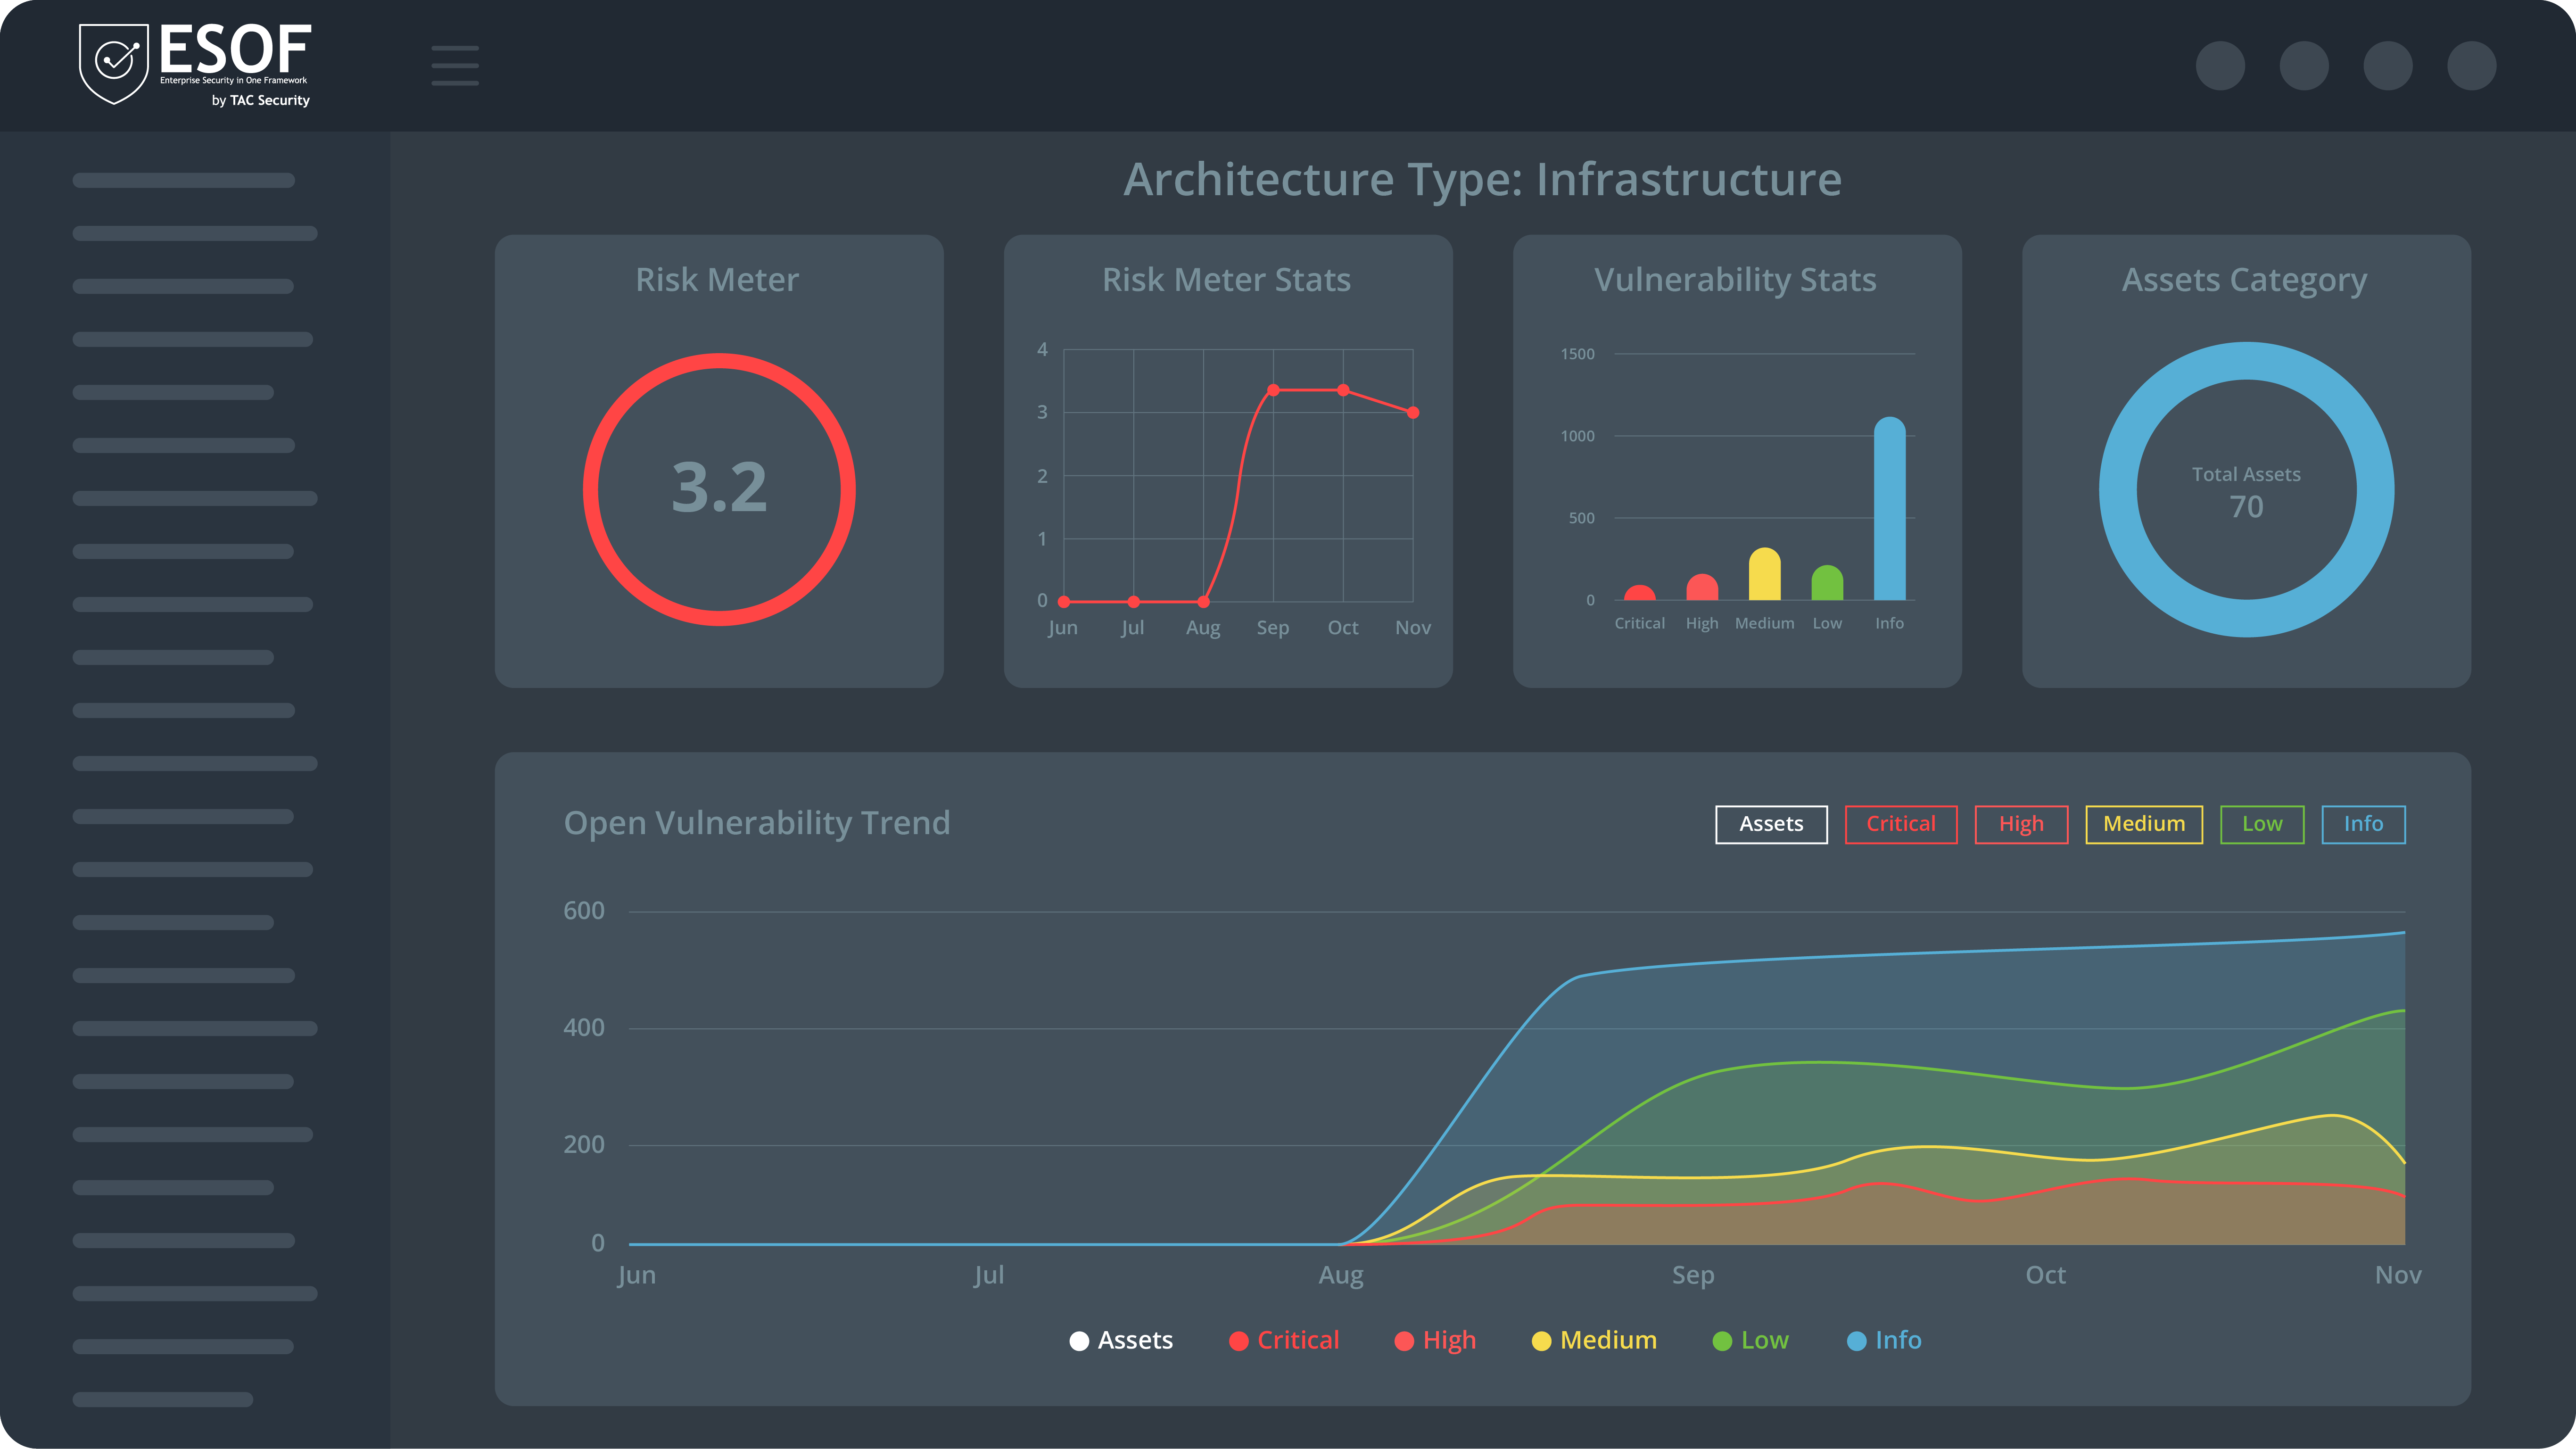2576x1449 pixels.
Task: Toggle the Critical vulnerability filter
Action: (x=1902, y=823)
